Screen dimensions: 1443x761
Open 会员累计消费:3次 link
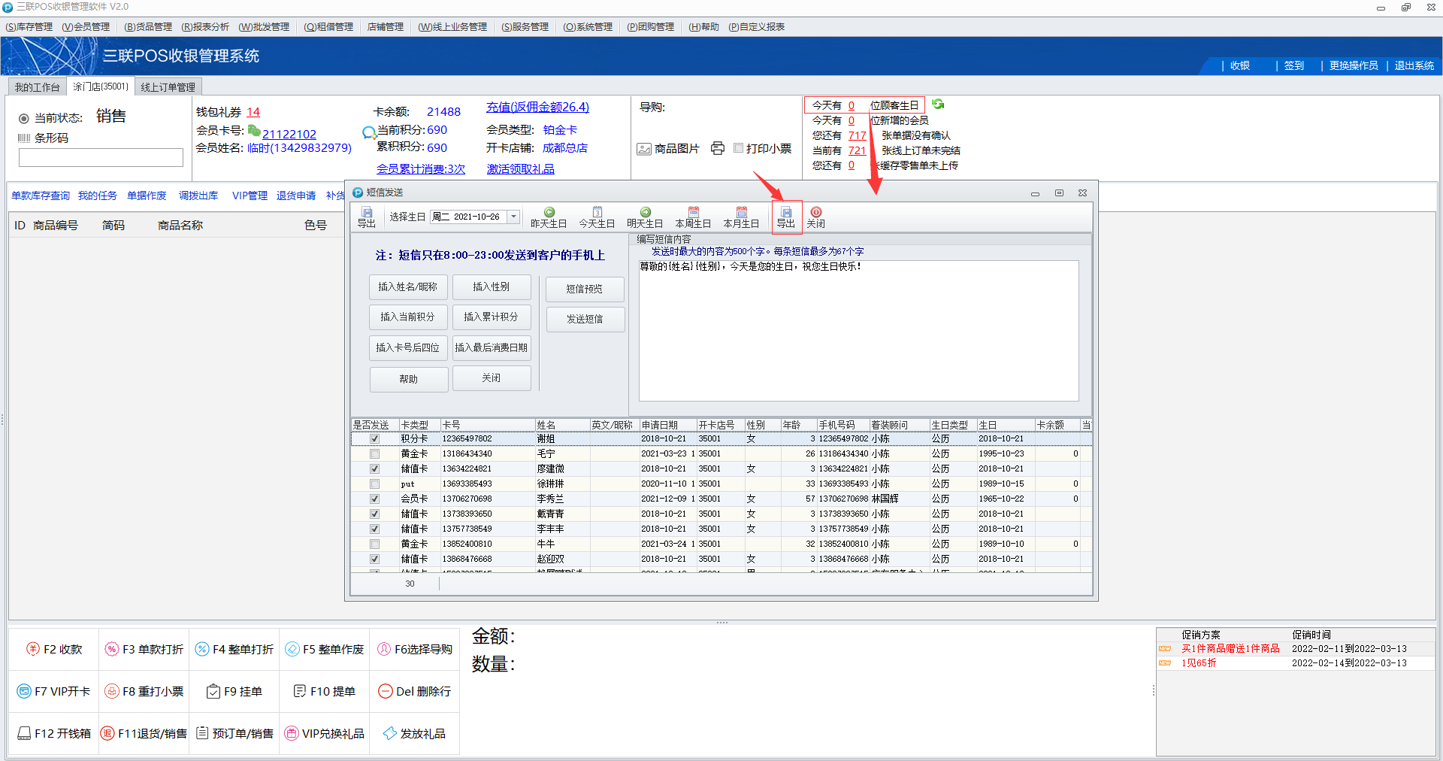[x=421, y=169]
